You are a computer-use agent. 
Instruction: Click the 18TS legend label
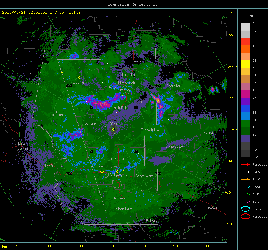pos(256,202)
